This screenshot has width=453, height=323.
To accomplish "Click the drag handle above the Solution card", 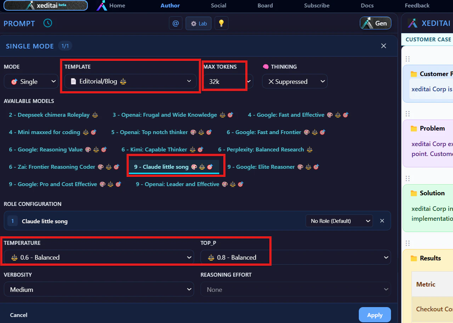I will point(408,178).
